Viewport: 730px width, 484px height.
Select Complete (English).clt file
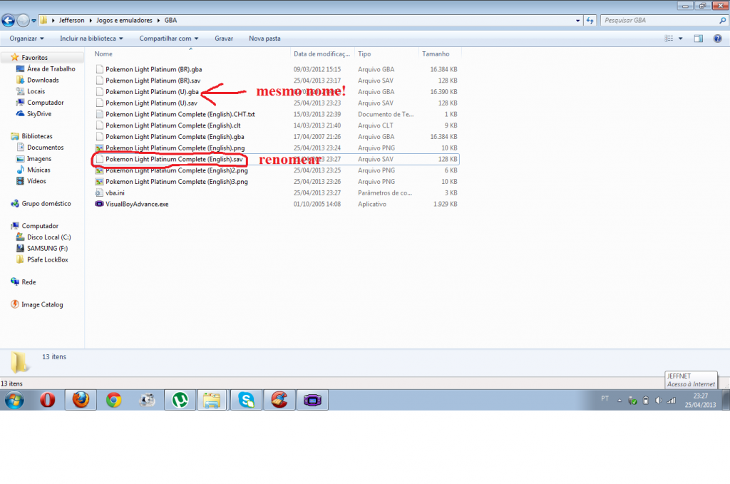(276, 125)
